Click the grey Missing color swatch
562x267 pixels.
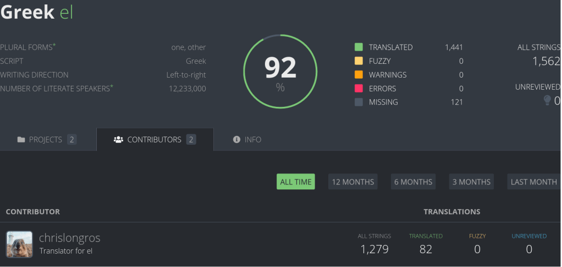coord(359,102)
